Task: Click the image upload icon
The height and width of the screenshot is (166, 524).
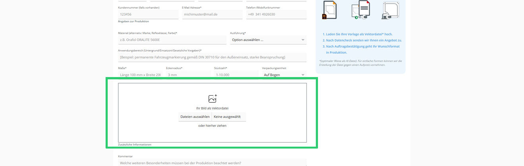Action: [x=212, y=98]
